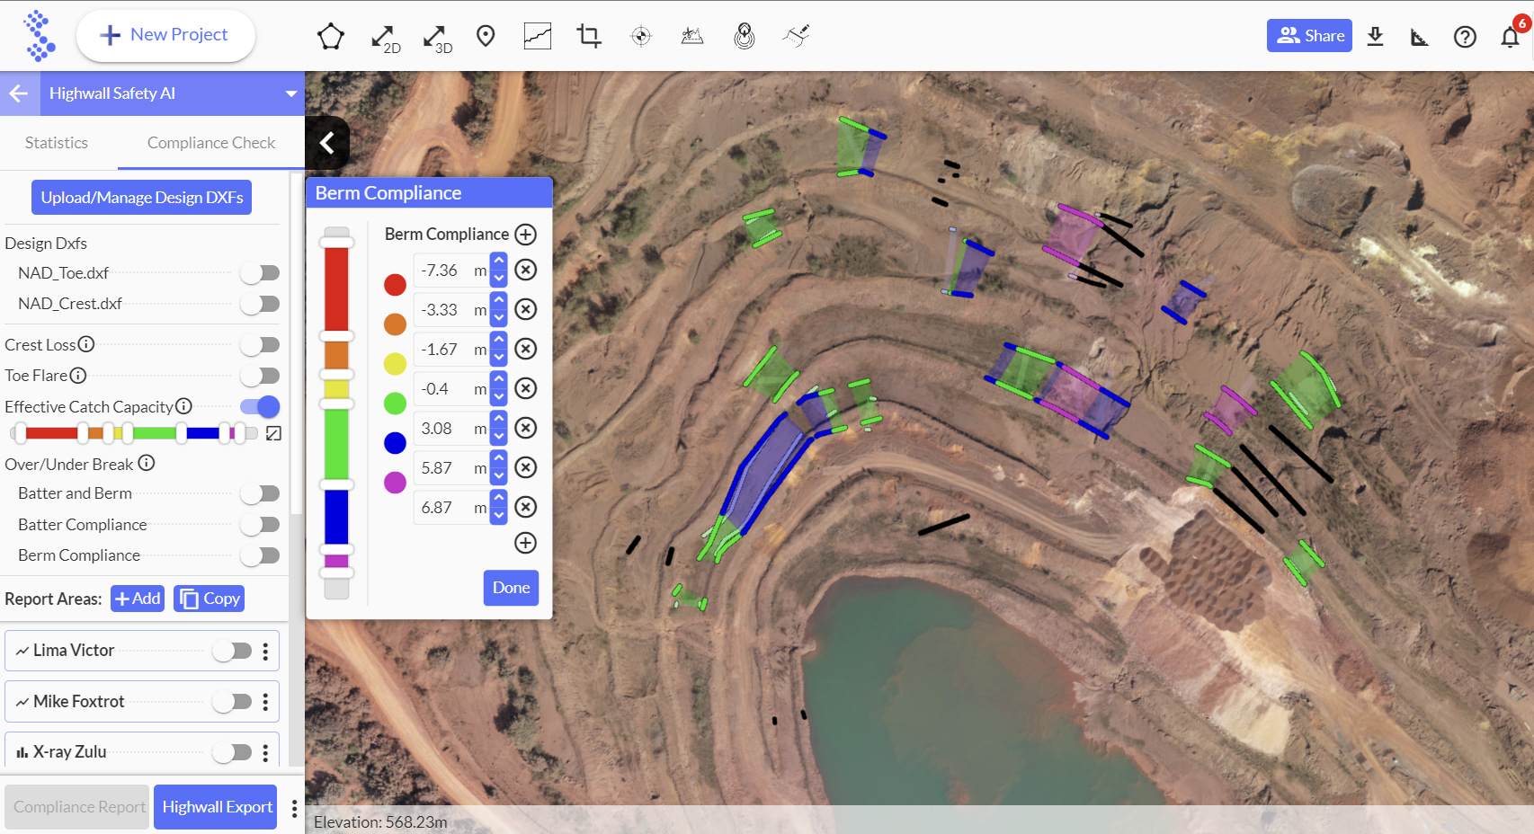The image size is (1534, 834).
Task: Activate the 3D distance measurement tool
Action: (x=437, y=38)
